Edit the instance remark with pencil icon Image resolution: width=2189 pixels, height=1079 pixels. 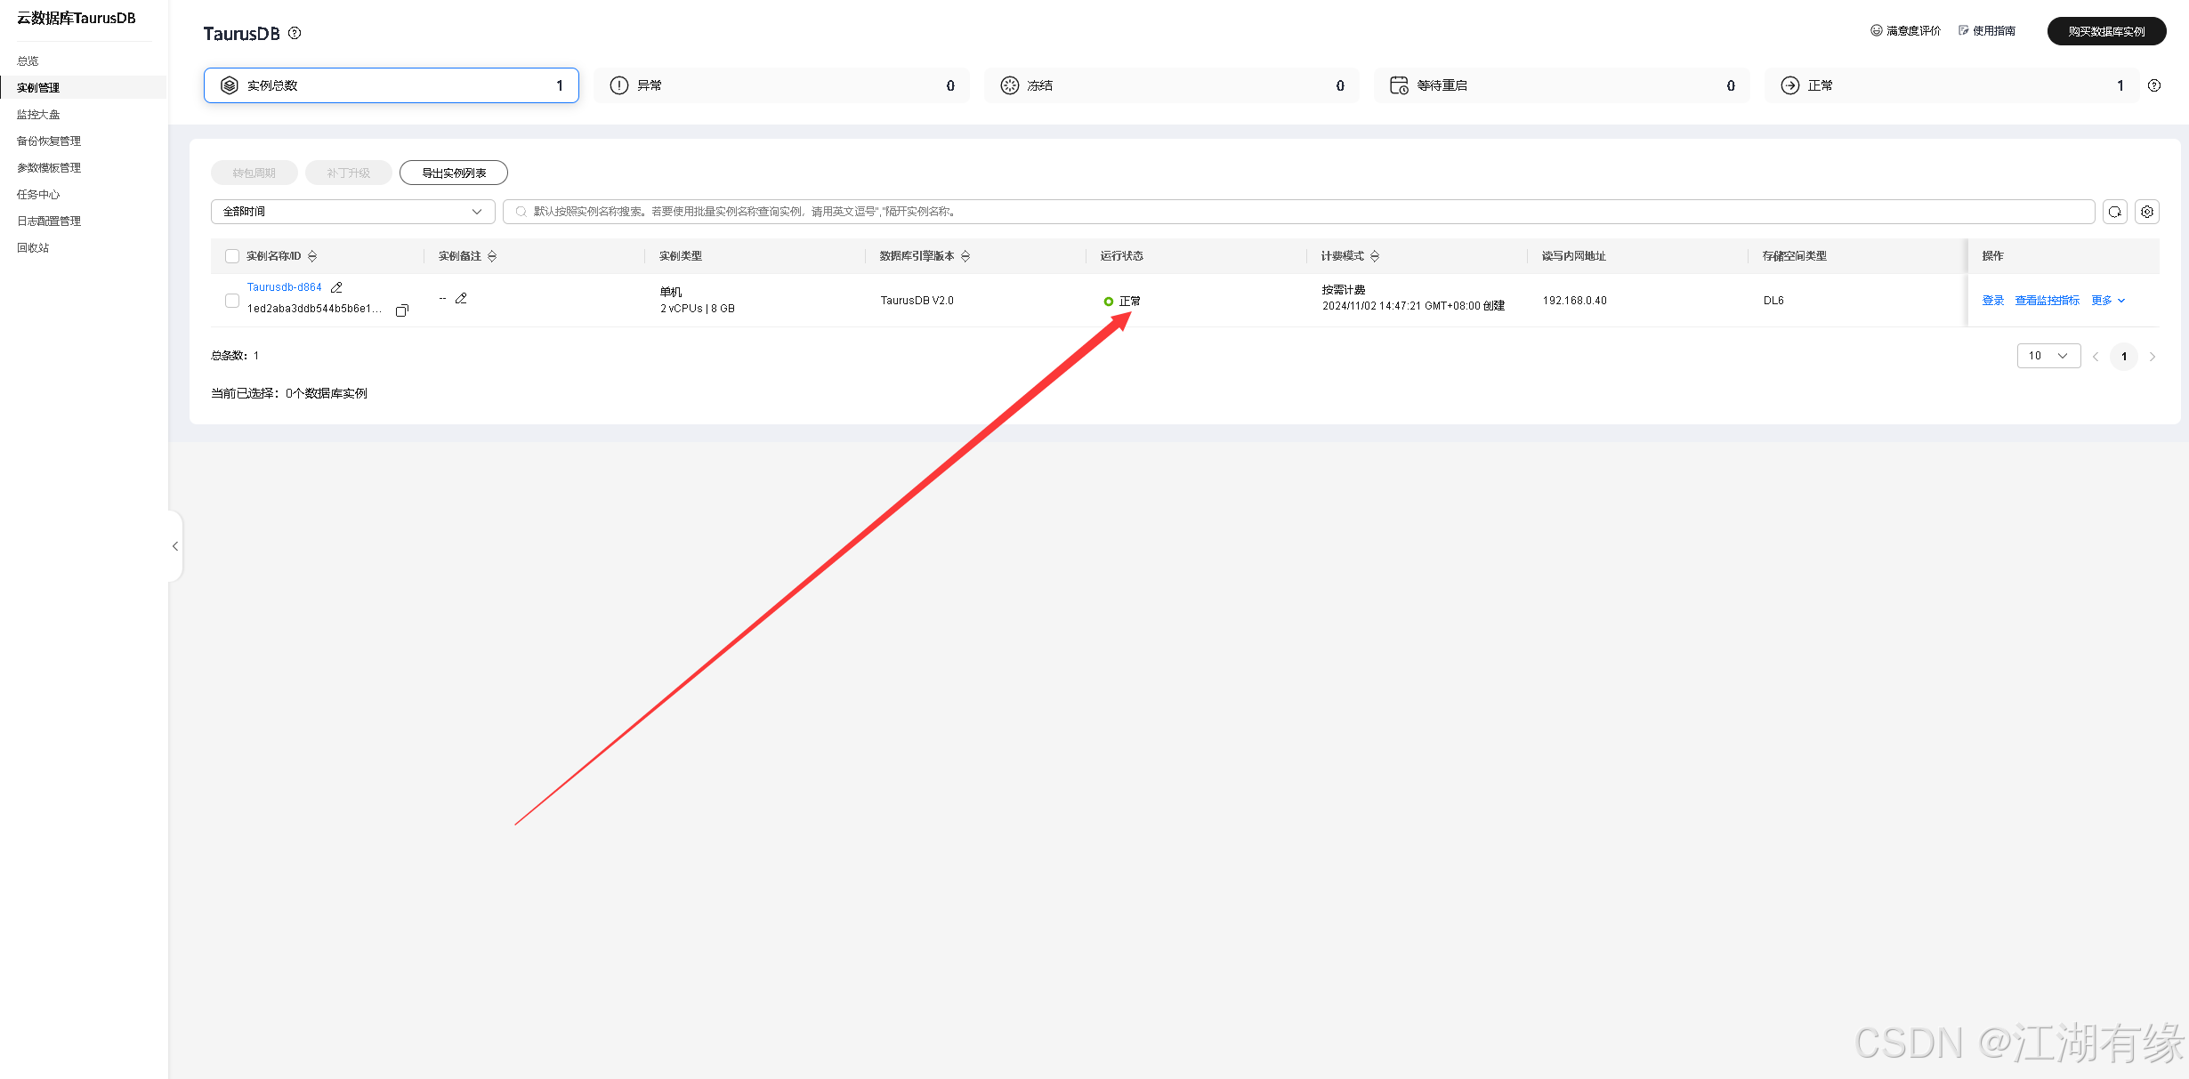tap(461, 299)
